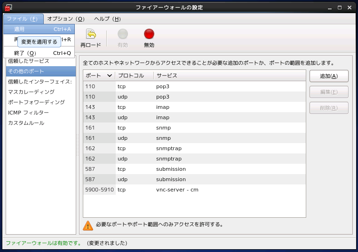Select マスカレーディング in the sidebar

click(41, 92)
